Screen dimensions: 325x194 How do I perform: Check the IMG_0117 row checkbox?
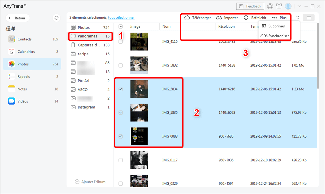pos(121,160)
